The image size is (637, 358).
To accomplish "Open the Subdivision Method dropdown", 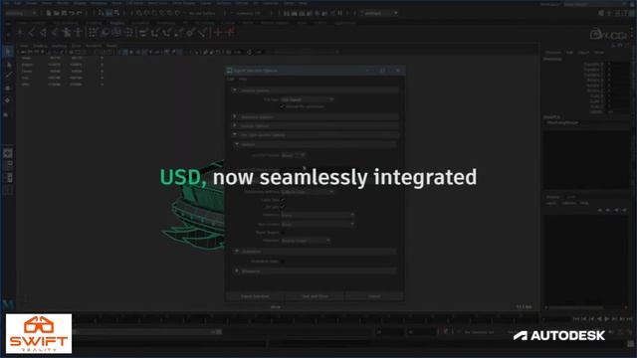I will pyautogui.click(x=308, y=192).
